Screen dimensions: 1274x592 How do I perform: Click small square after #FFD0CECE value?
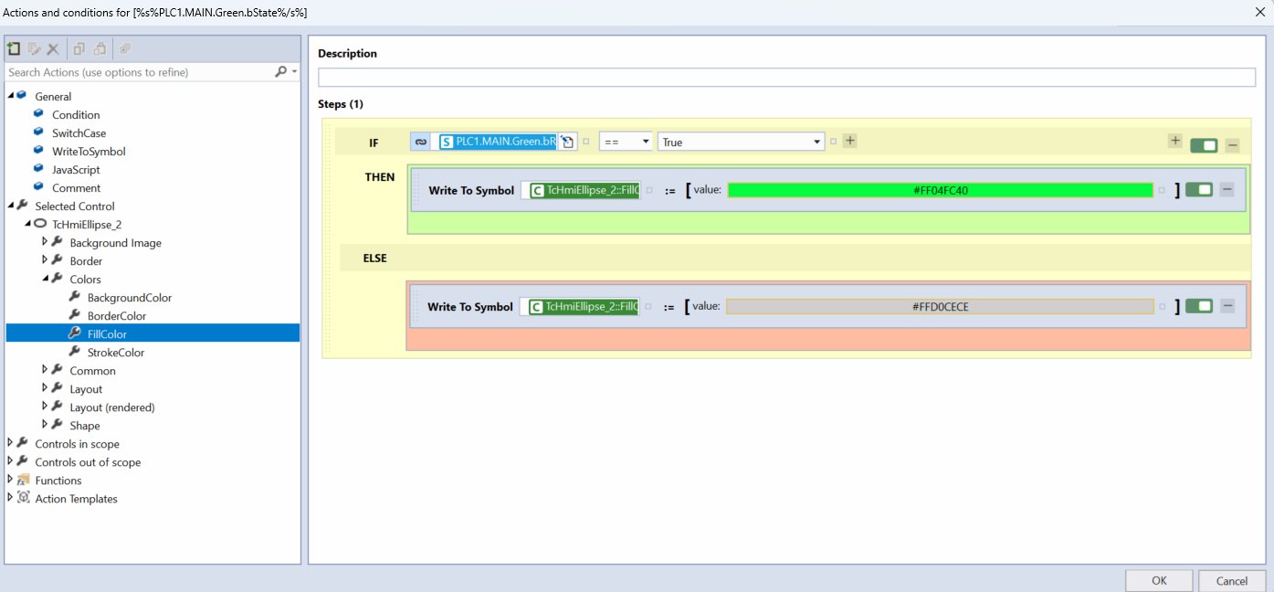click(x=1162, y=306)
